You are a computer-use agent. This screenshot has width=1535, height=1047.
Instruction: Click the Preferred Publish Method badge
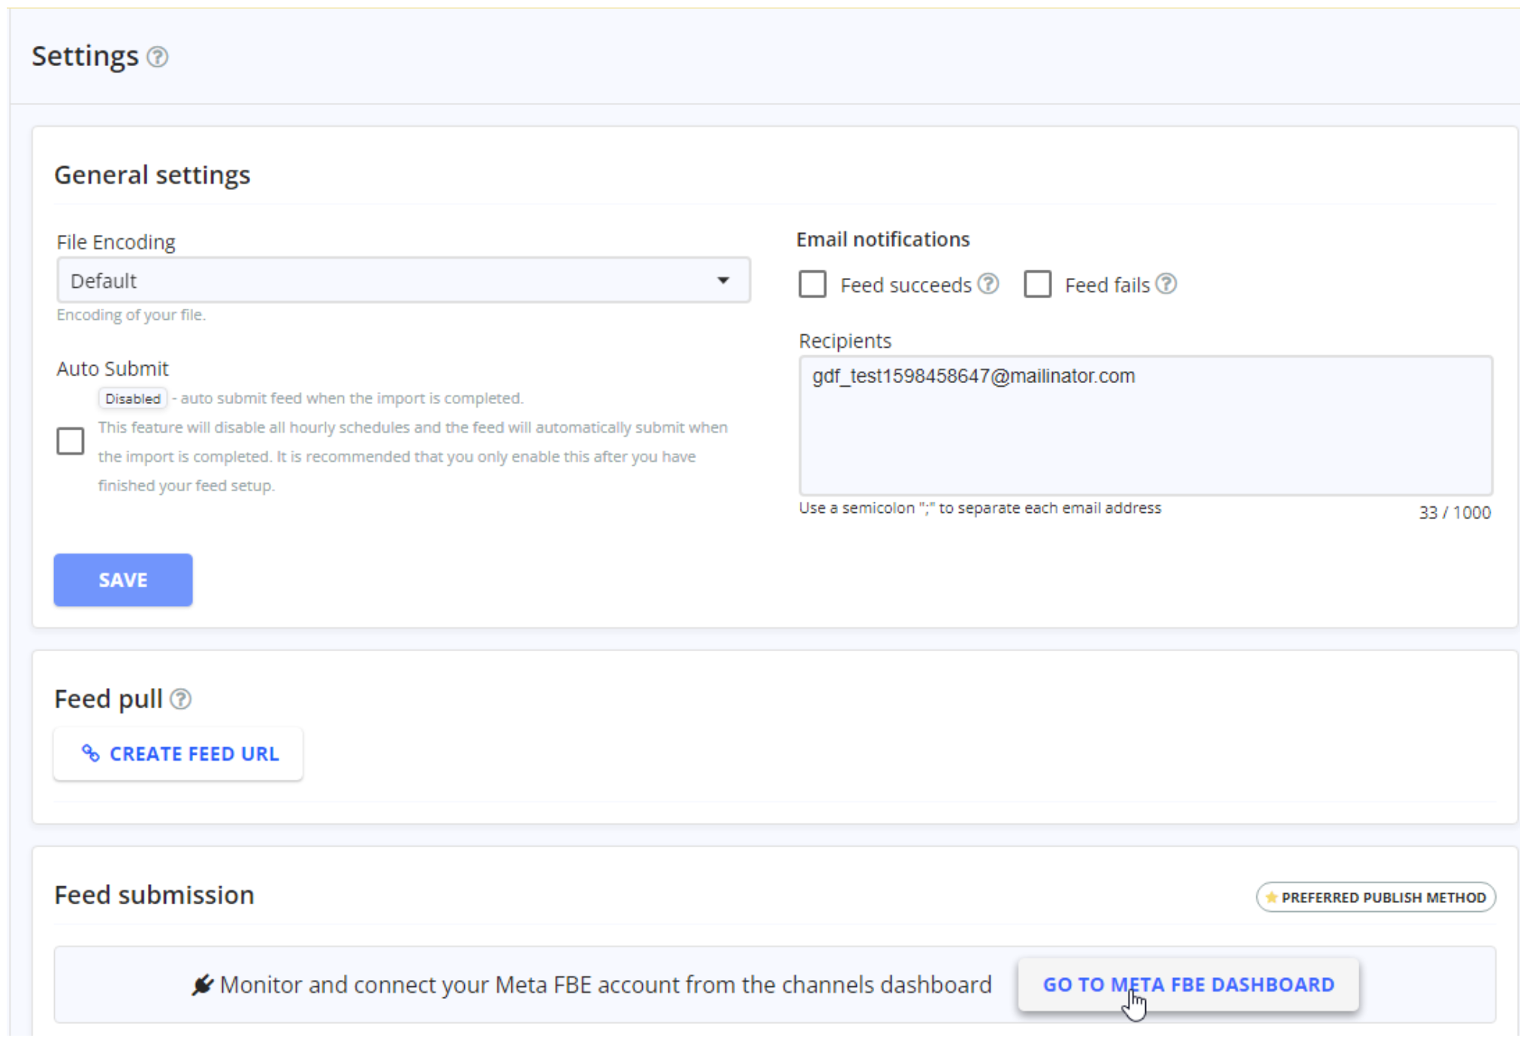coord(1377,899)
